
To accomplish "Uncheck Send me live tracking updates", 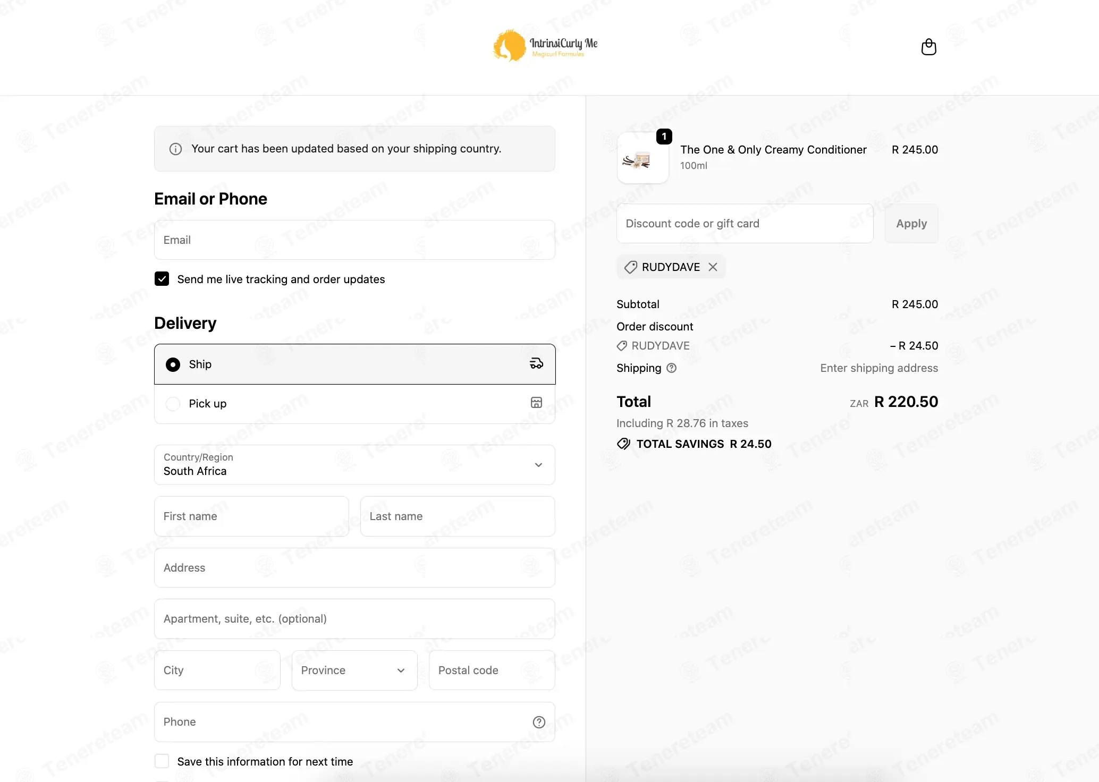I will coord(162,279).
